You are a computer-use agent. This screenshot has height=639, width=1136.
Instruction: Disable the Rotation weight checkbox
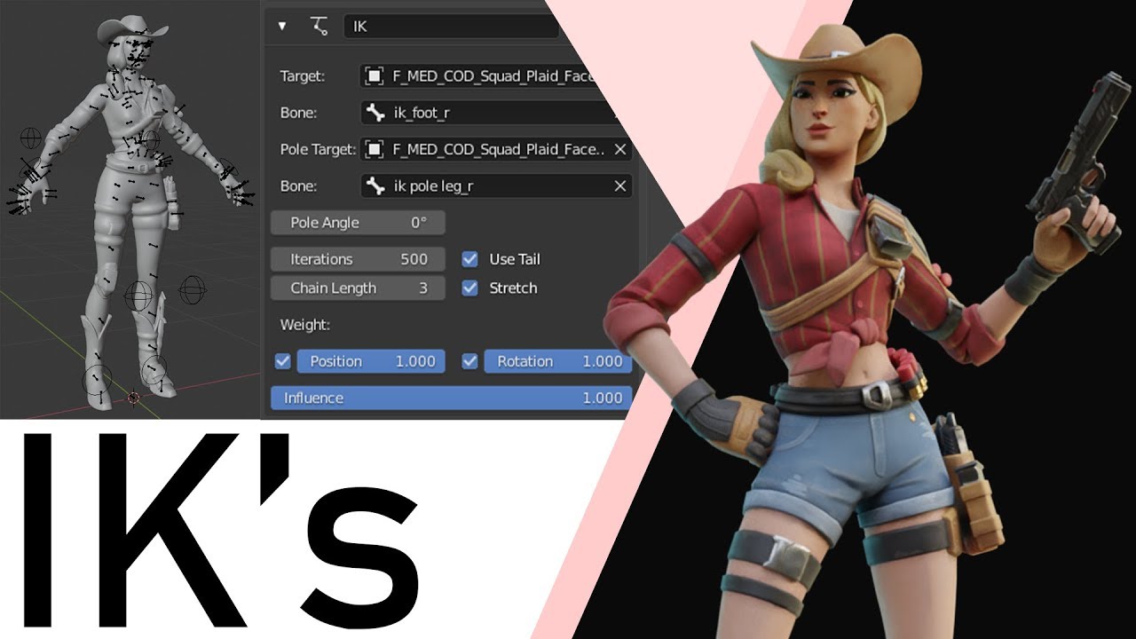pos(470,361)
